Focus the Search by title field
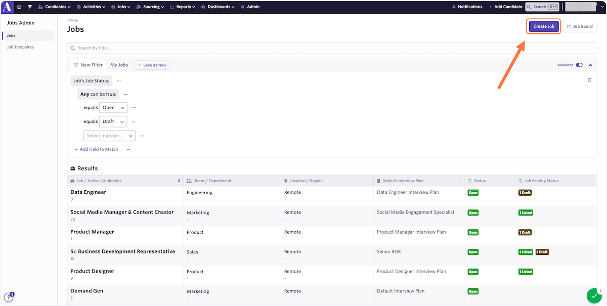Image resolution: width=607 pixels, height=306 pixels. (332, 48)
